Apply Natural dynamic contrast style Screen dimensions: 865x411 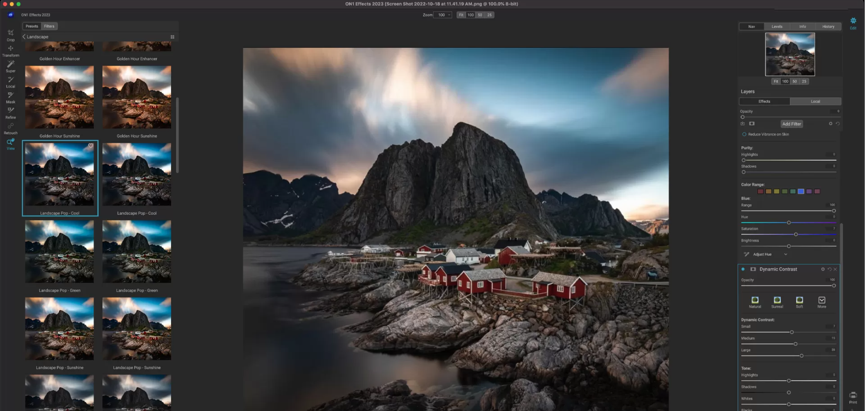tap(755, 302)
